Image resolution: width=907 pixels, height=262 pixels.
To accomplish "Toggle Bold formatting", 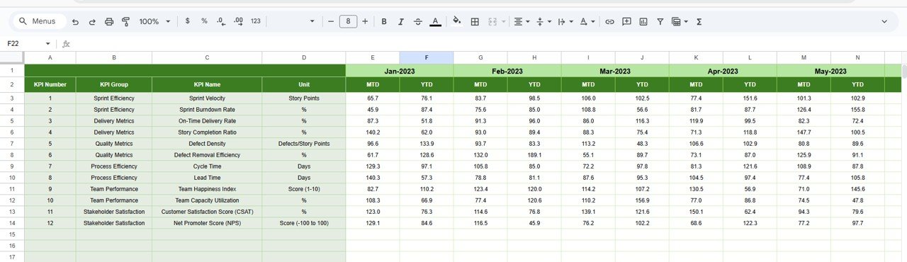I will (x=384, y=21).
